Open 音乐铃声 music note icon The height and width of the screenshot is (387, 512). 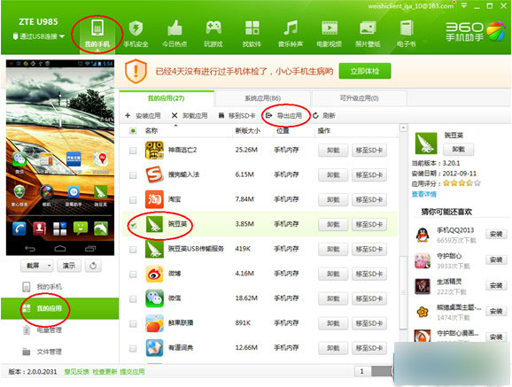291,34
